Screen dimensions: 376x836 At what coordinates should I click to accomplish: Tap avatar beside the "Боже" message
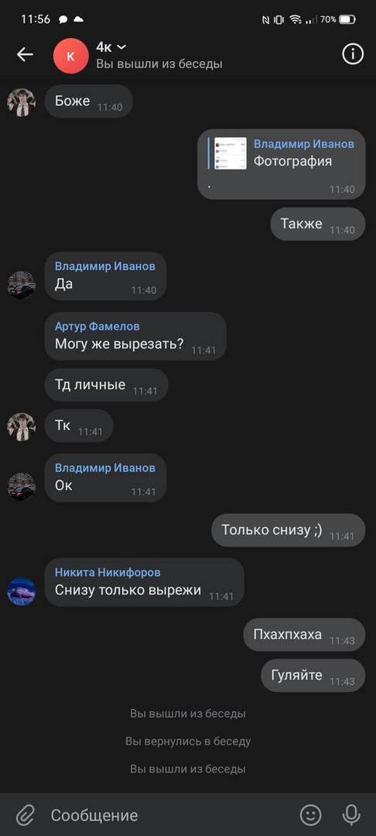pyautogui.click(x=22, y=102)
